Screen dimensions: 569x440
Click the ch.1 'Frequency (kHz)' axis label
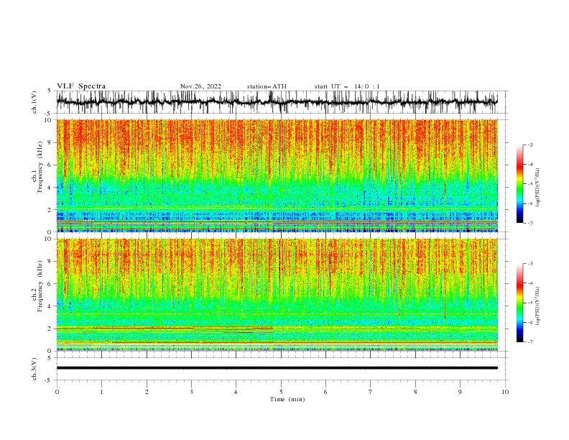(x=40, y=168)
